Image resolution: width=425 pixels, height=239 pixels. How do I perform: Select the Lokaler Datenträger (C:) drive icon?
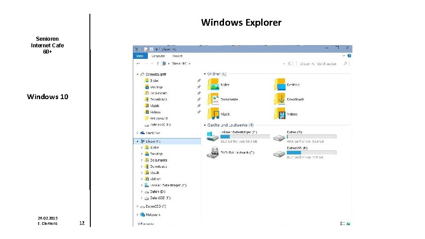212,137
